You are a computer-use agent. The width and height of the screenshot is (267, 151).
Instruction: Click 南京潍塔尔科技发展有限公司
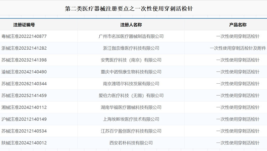pos(131,84)
